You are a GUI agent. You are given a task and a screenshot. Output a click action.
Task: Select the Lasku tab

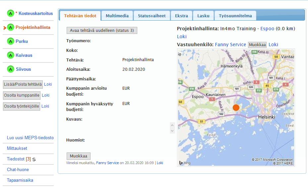tap(203, 16)
